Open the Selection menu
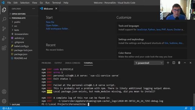Image resolution: width=195 pixels, height=110 pixels. click(25, 3)
